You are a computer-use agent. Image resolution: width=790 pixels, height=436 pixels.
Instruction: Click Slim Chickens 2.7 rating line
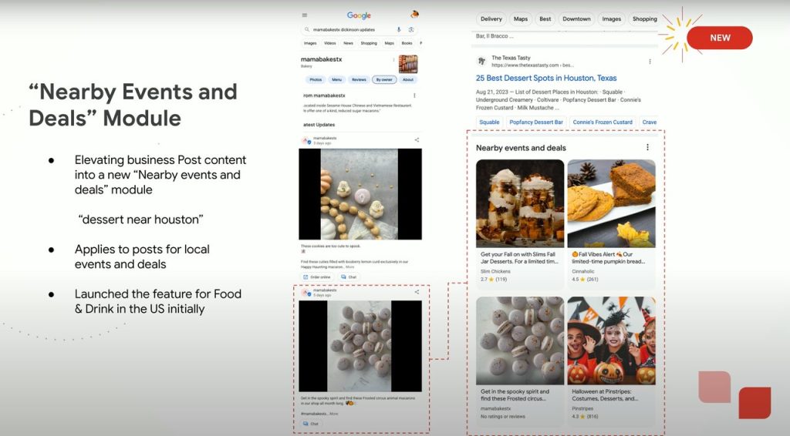[x=494, y=279]
